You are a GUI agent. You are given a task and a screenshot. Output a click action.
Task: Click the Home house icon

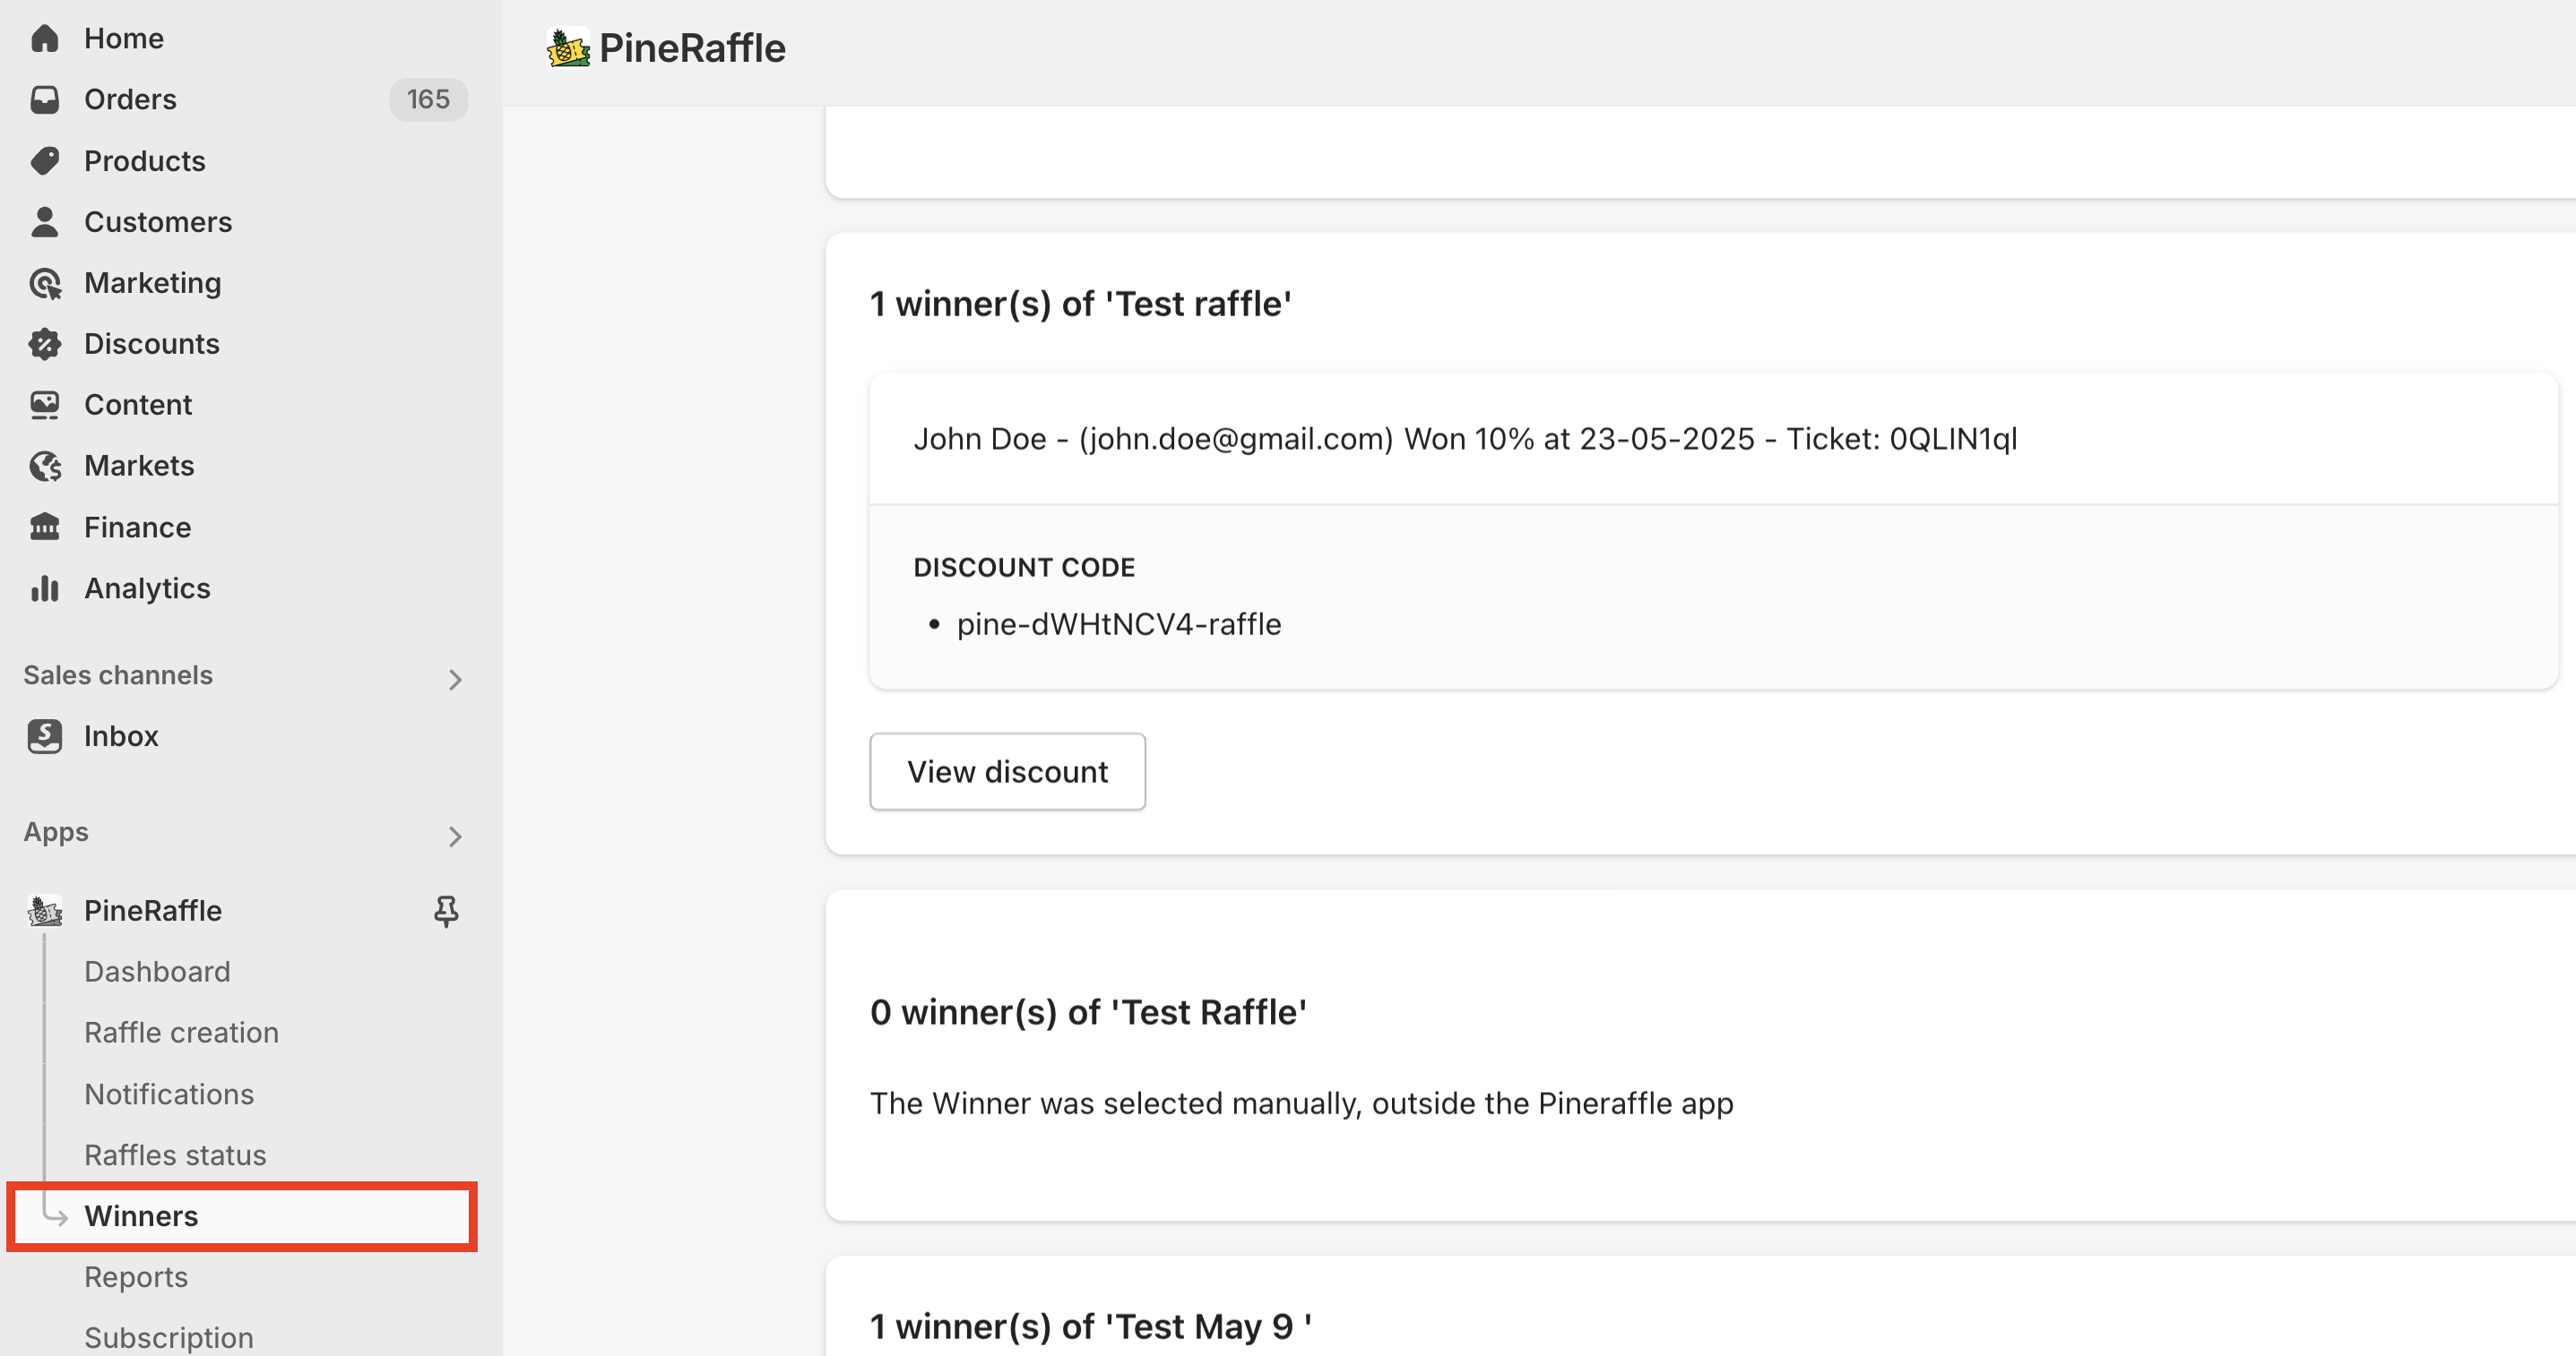45,38
